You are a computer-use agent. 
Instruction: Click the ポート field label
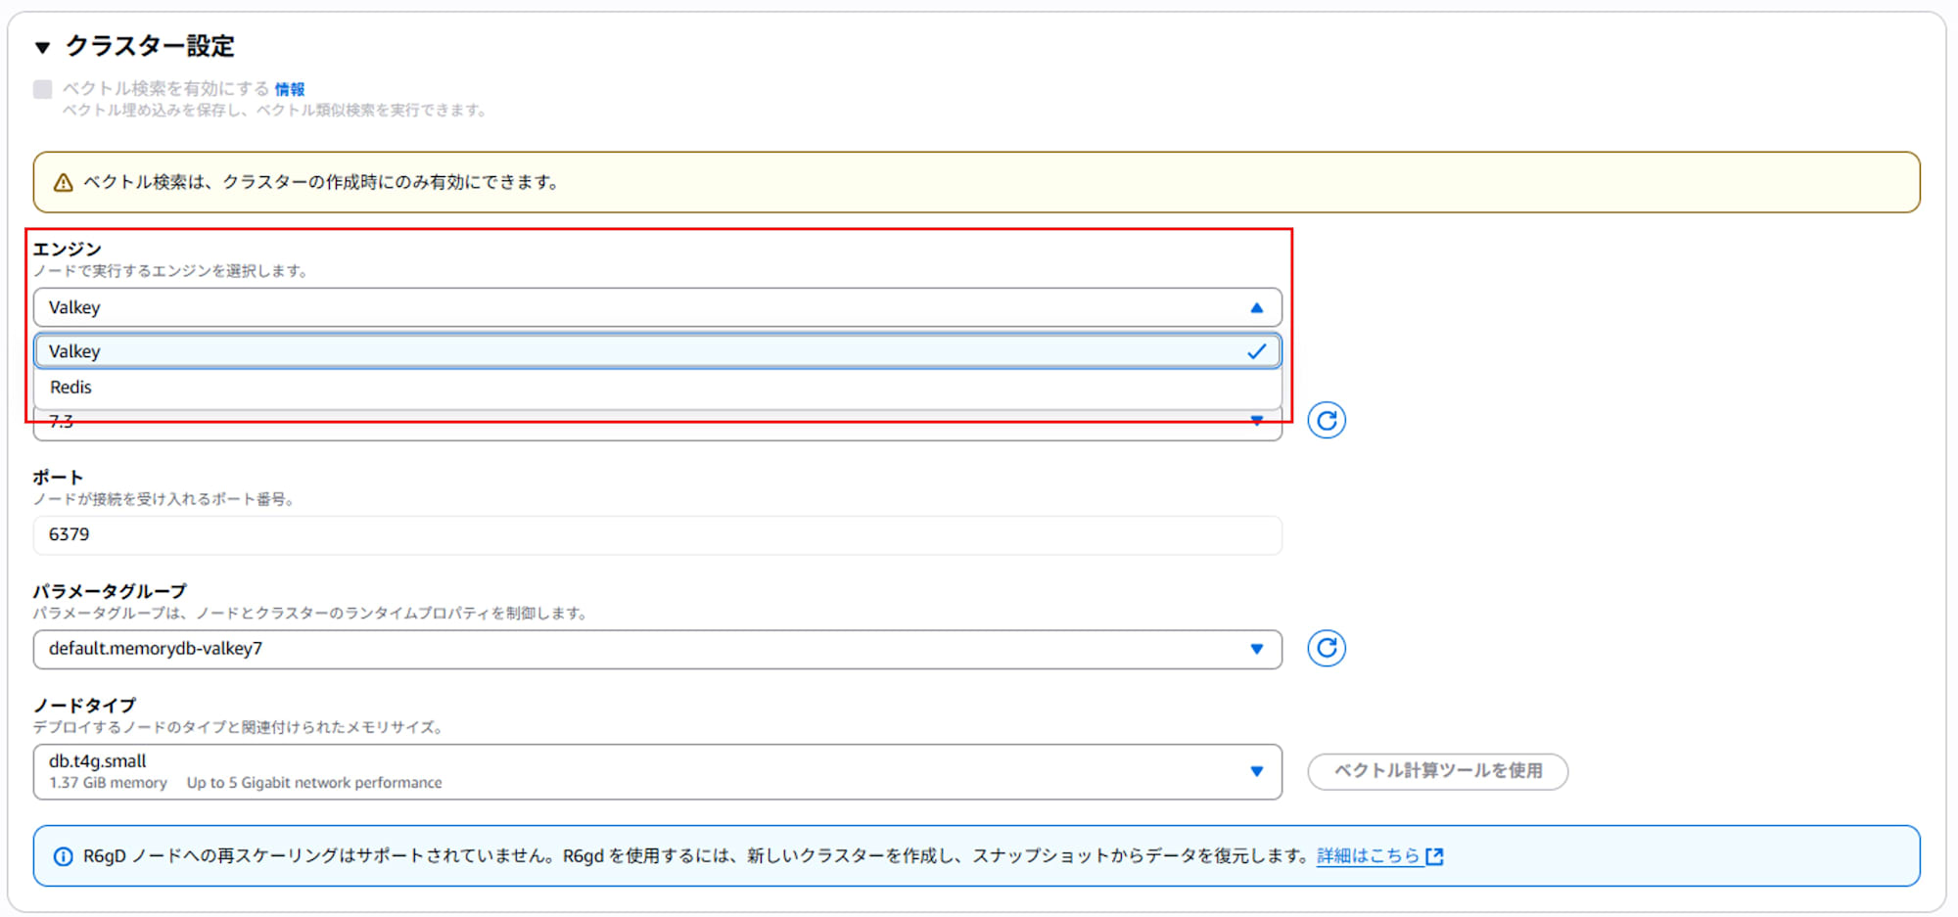pyautogui.click(x=58, y=478)
